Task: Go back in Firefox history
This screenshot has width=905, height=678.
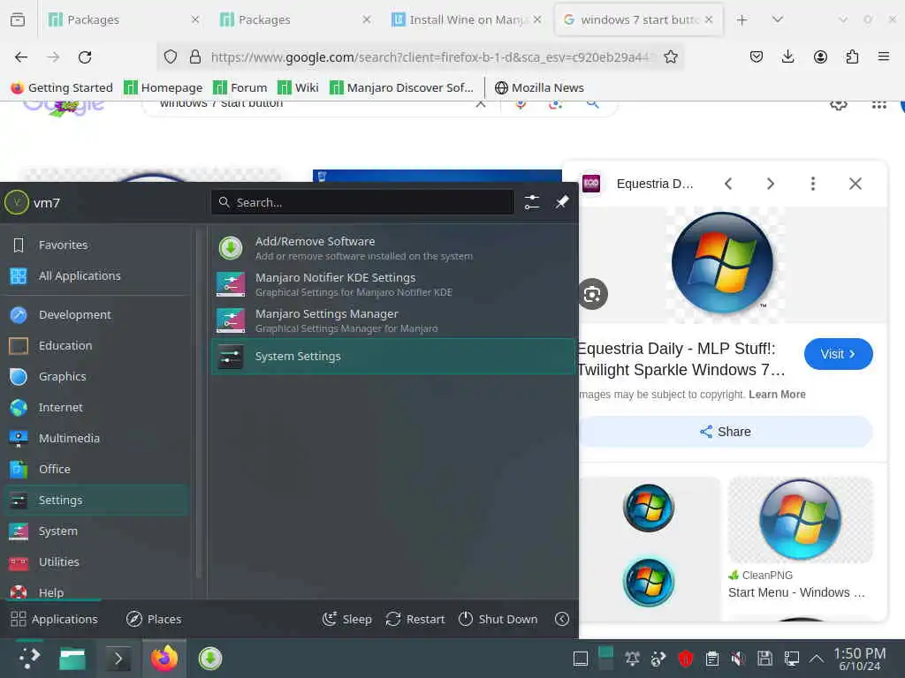Action: [x=21, y=57]
